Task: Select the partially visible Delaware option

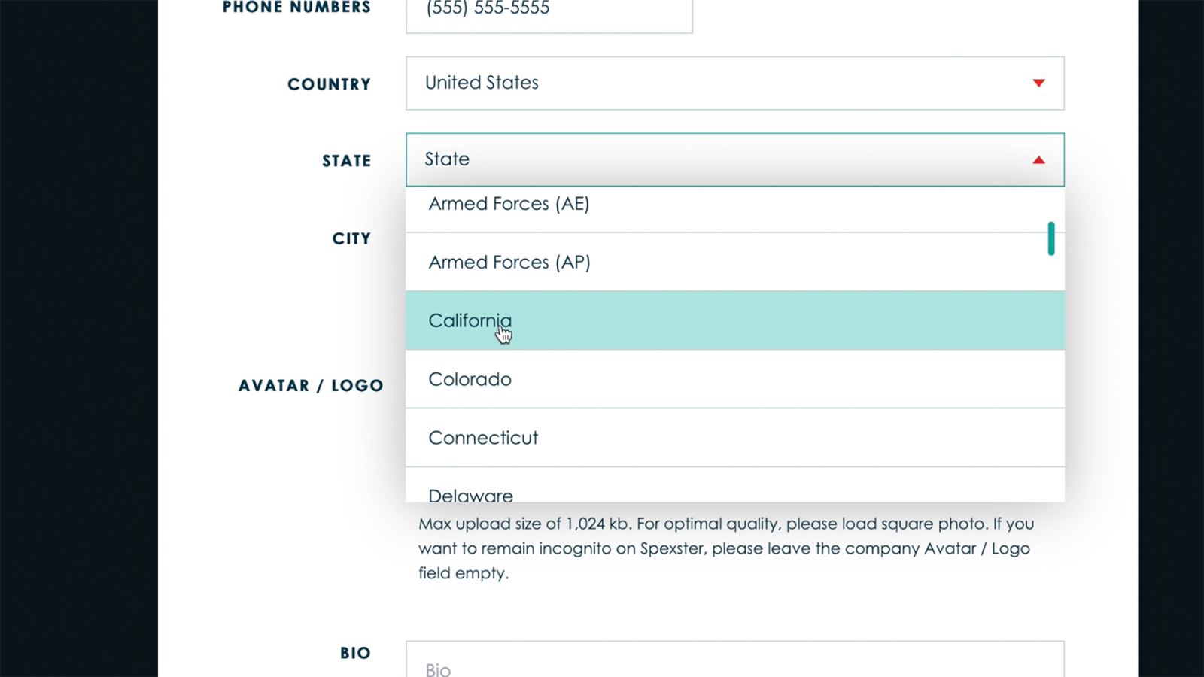Action: (x=471, y=493)
